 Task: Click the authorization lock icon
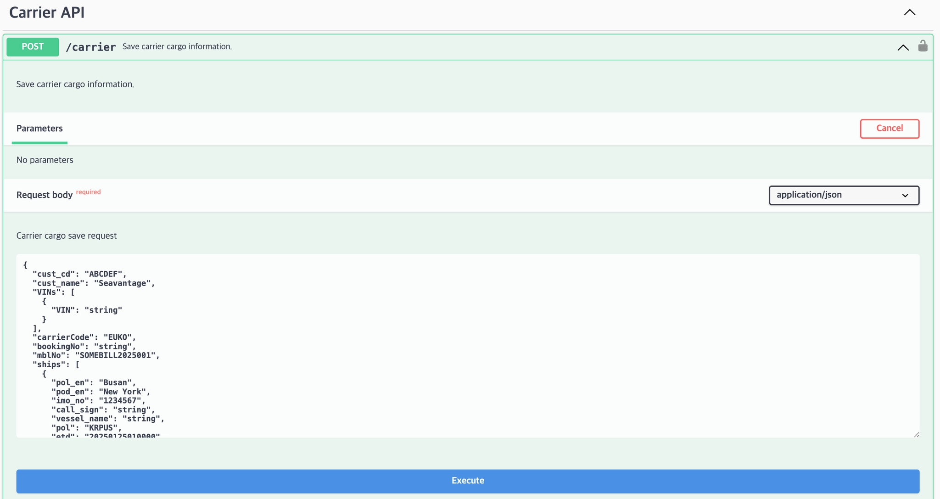pyautogui.click(x=923, y=46)
